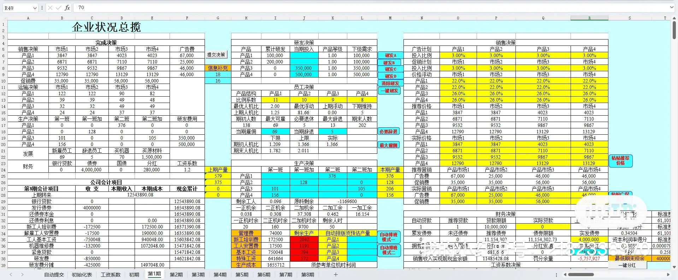Image resolution: width=678 pixels, height=280 pixels.
Task: Click the dots handle left of horizontal scrollbar
Action: (x=556, y=274)
